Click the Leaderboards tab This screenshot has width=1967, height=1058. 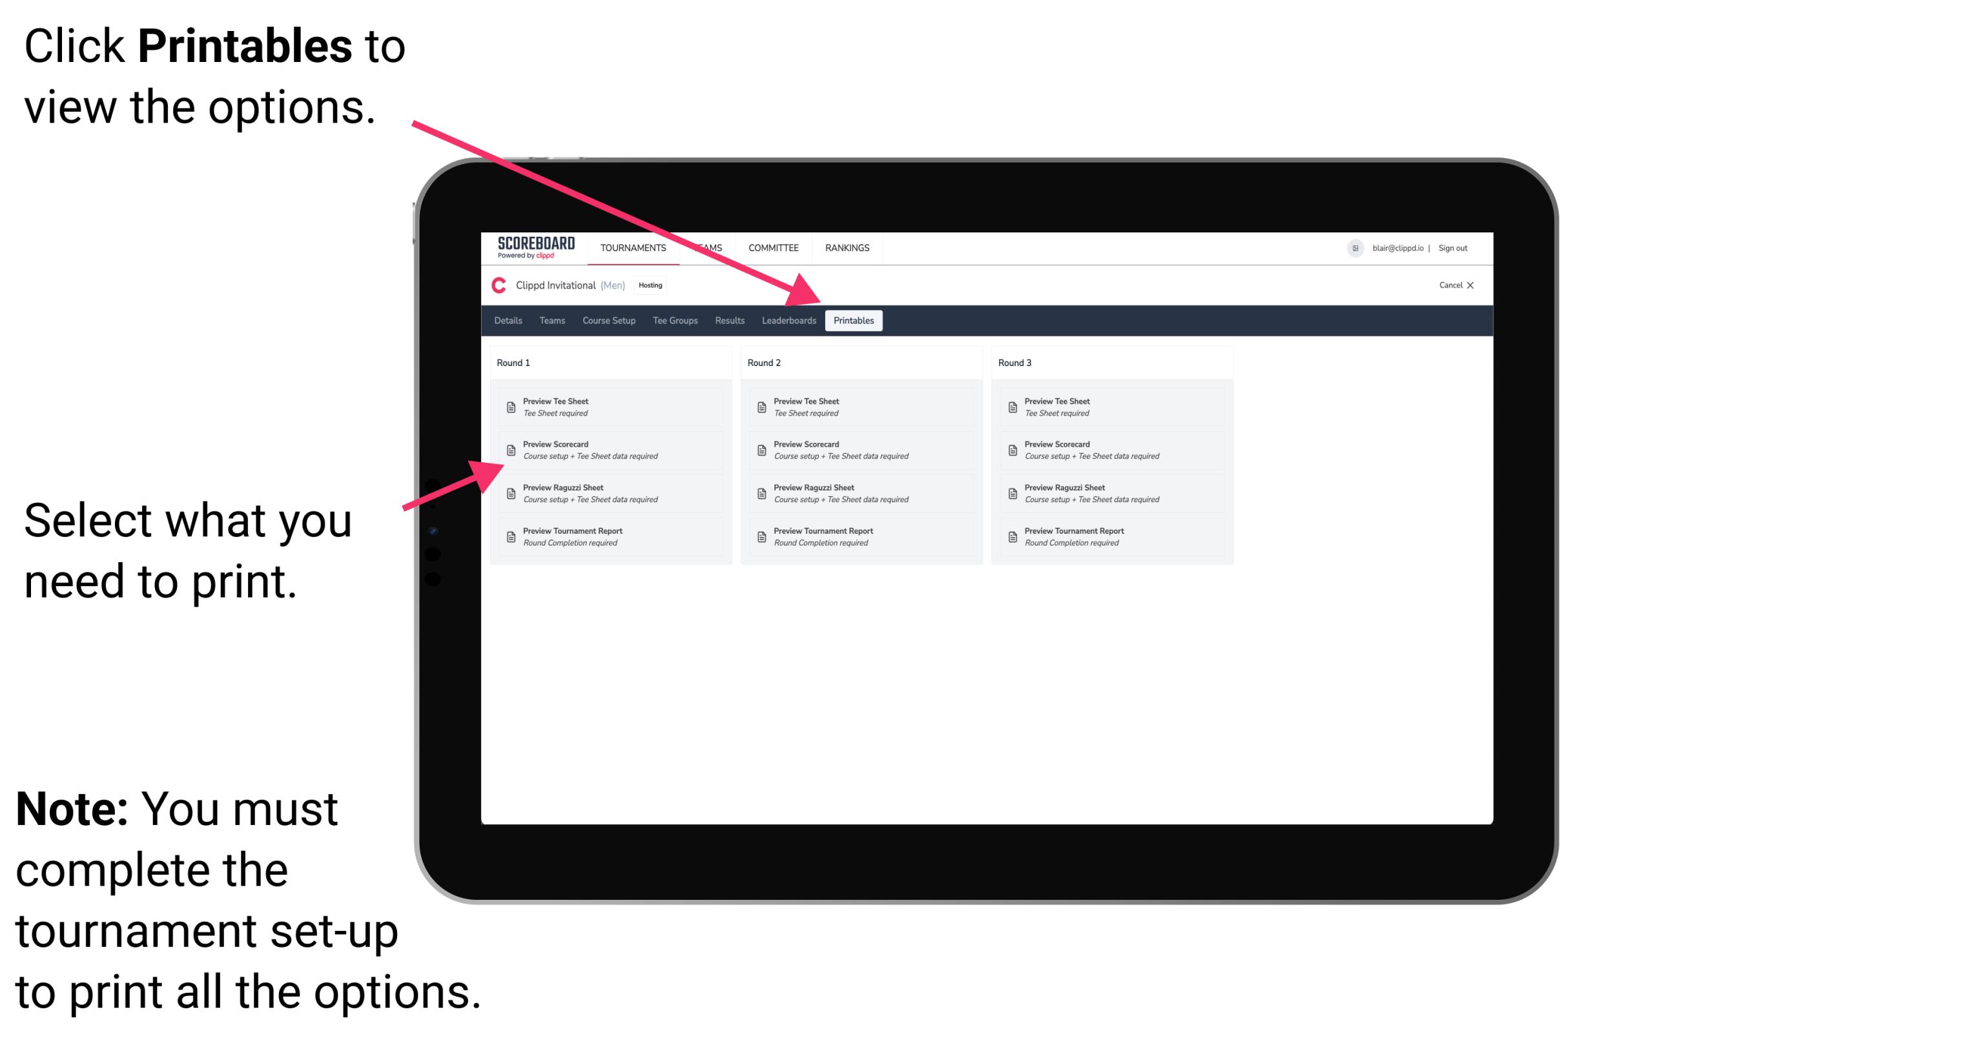pyautogui.click(x=787, y=321)
